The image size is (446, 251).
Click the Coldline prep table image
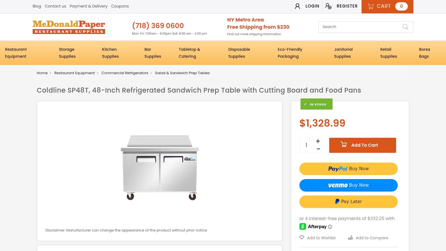pyautogui.click(x=159, y=167)
